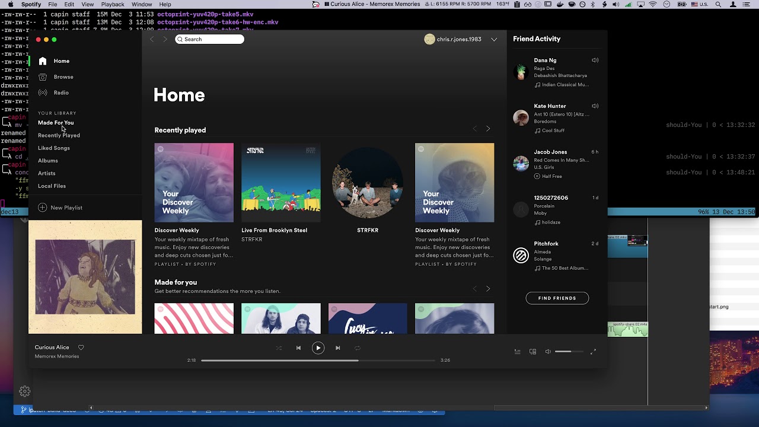
Task: Toggle shuffle playback
Action: (279, 348)
